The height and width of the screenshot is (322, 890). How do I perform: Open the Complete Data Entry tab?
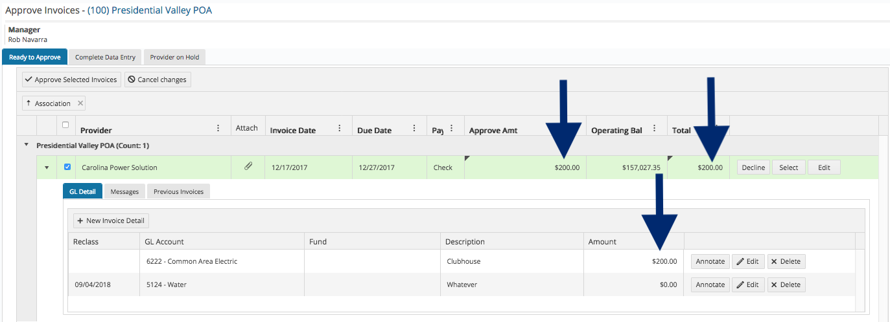(105, 57)
